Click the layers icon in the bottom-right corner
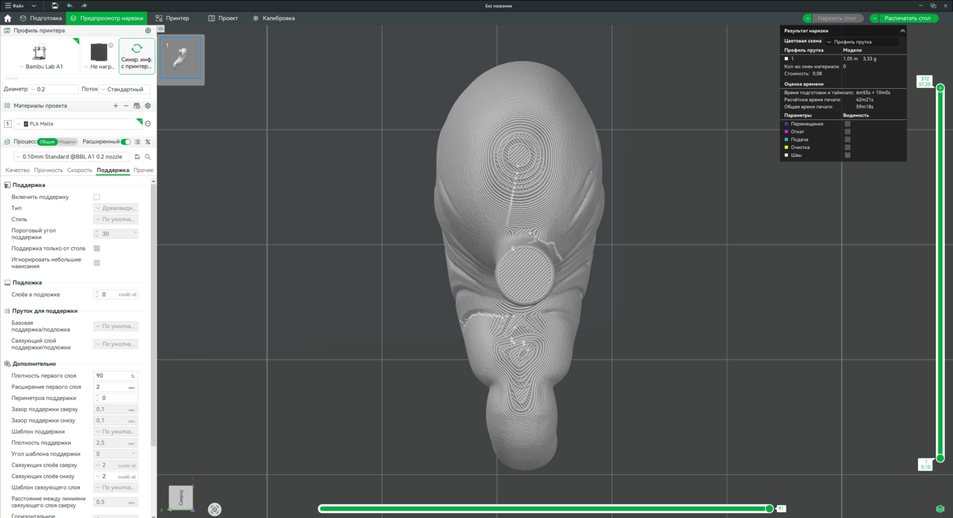 pos(940,509)
